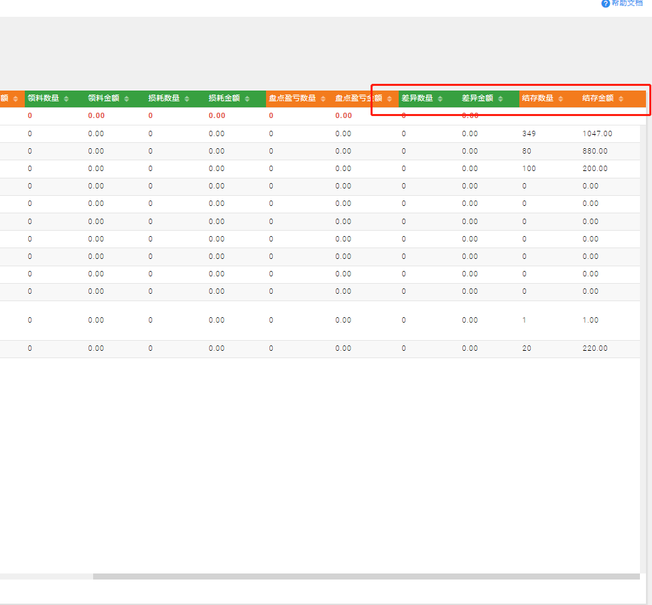The image size is (652, 605).
Task: Select the red total 0.00 under 损耗金额
Action: tap(216, 115)
